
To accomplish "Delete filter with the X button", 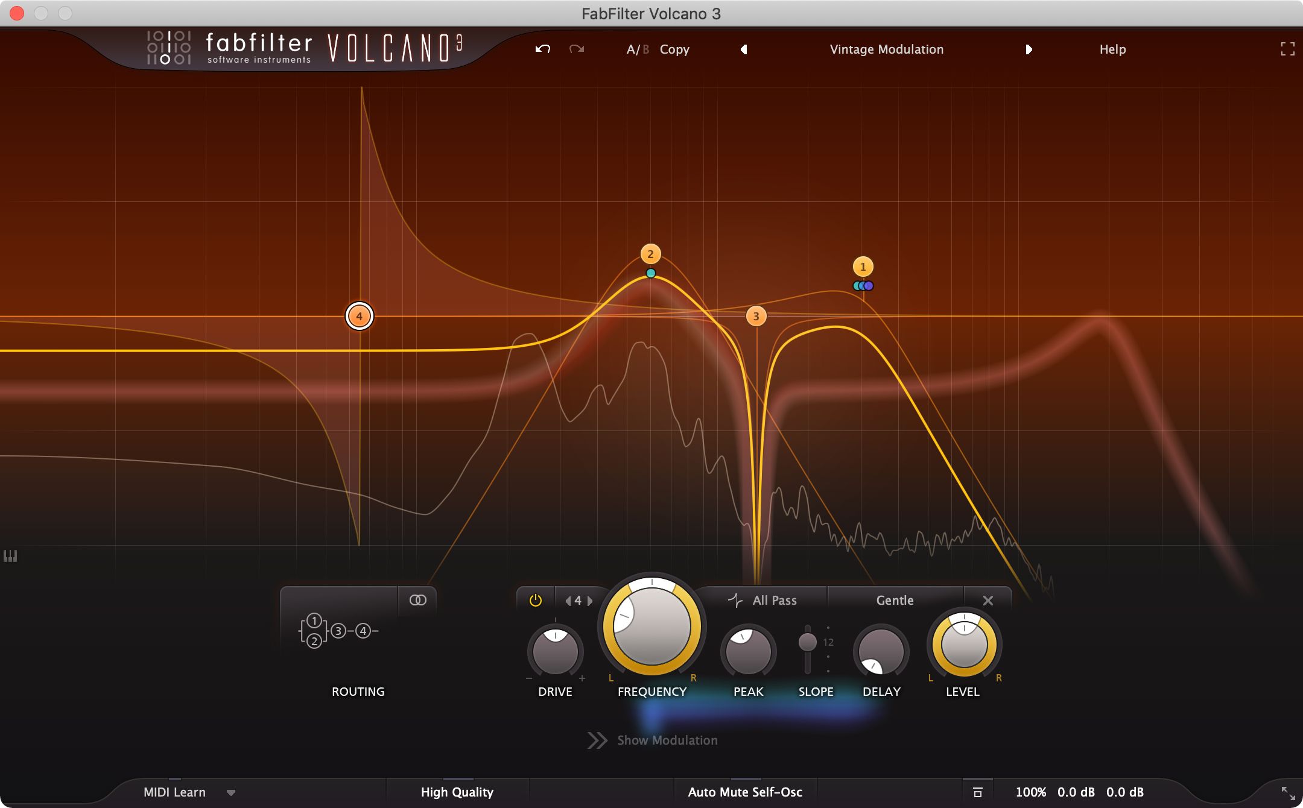I will tap(988, 600).
